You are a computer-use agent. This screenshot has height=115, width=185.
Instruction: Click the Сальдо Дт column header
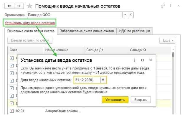point(106,50)
